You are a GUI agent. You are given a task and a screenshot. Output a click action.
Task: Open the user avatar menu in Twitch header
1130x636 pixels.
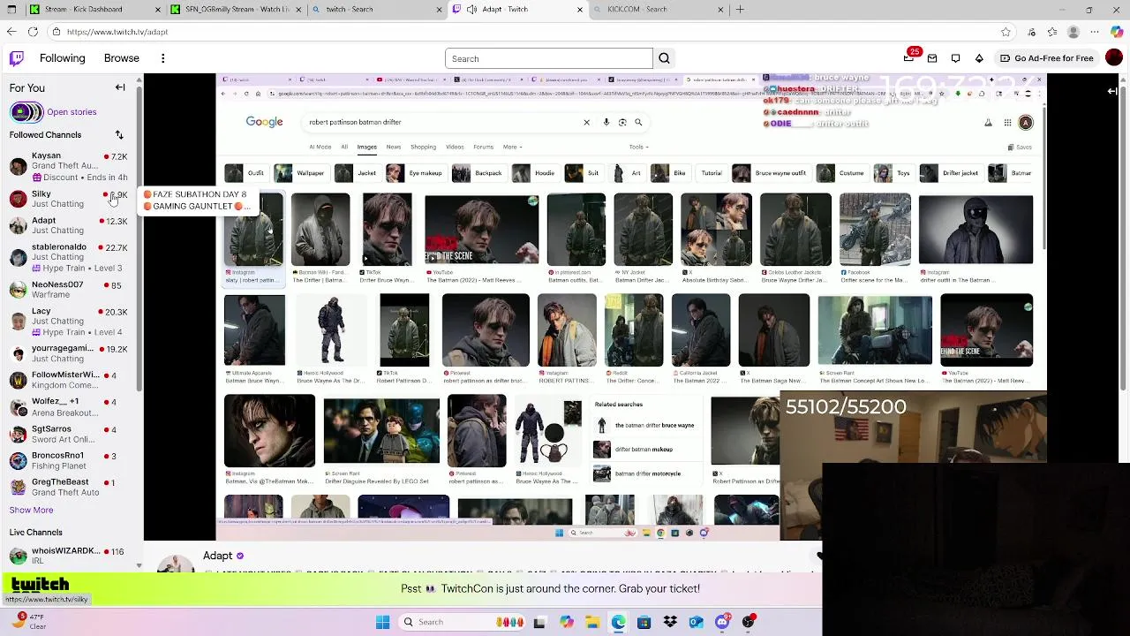(1114, 58)
